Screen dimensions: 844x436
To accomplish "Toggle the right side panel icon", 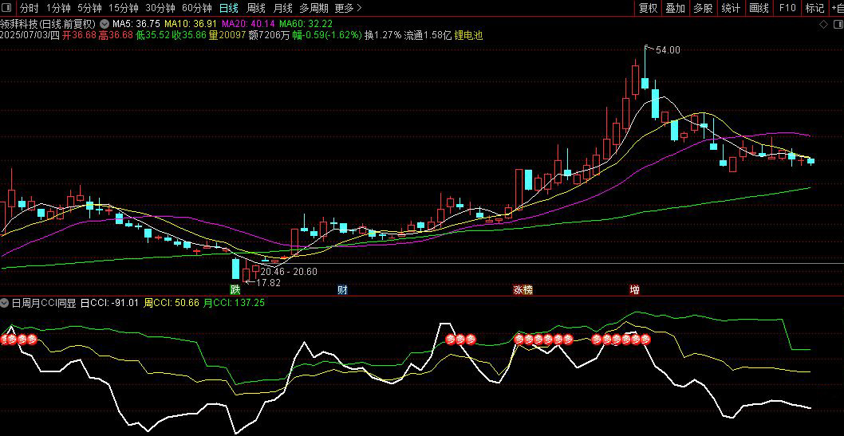I will (x=838, y=24).
